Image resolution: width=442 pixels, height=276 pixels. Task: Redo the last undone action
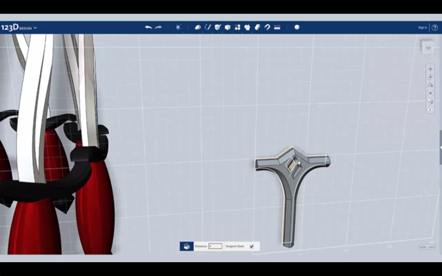coord(158,27)
